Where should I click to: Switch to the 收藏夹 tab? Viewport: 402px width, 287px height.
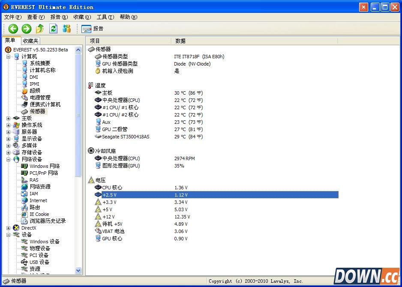tap(30, 41)
